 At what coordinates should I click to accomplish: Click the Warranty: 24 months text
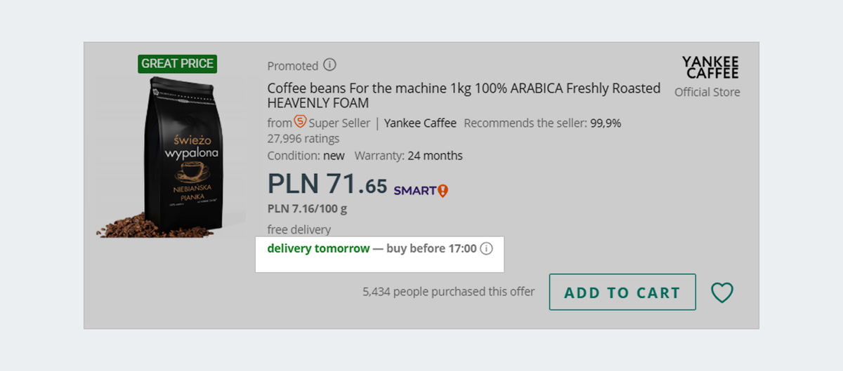408,156
